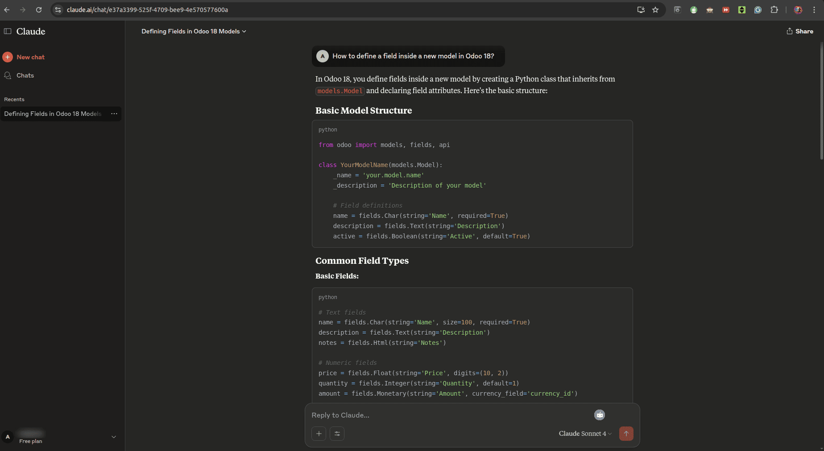Viewport: 824px width, 451px height.
Task: Open search and tools settings icon
Action: (337, 434)
